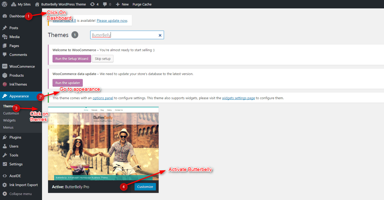Click the Appearance paintbrush icon

coord(5,96)
